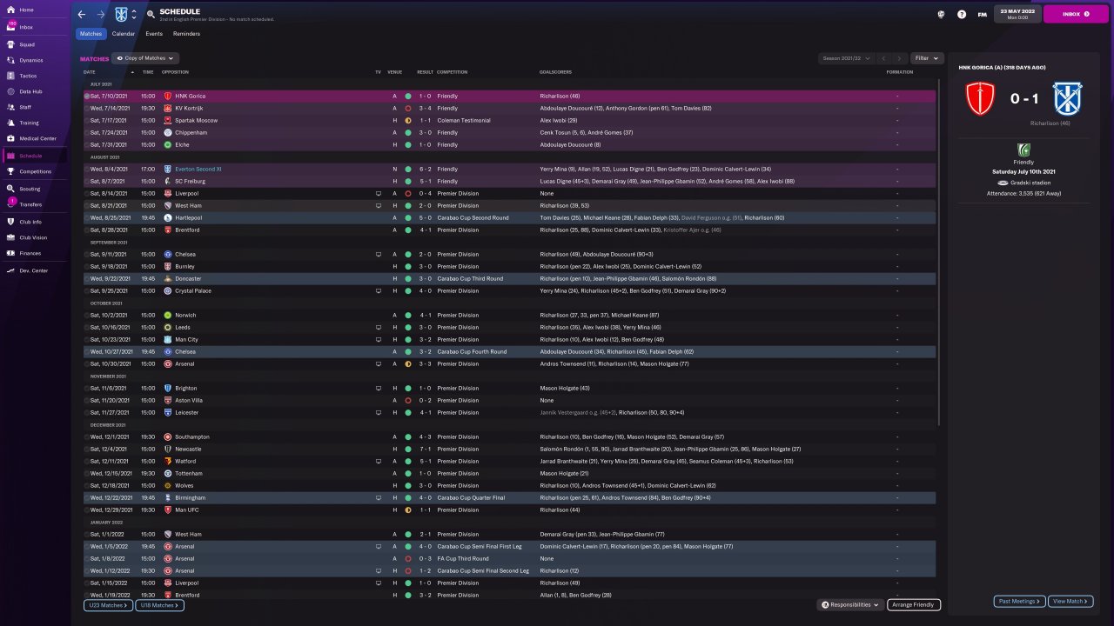1114x626 pixels.
Task: Open the Responsibilities dropdown
Action: 849,604
